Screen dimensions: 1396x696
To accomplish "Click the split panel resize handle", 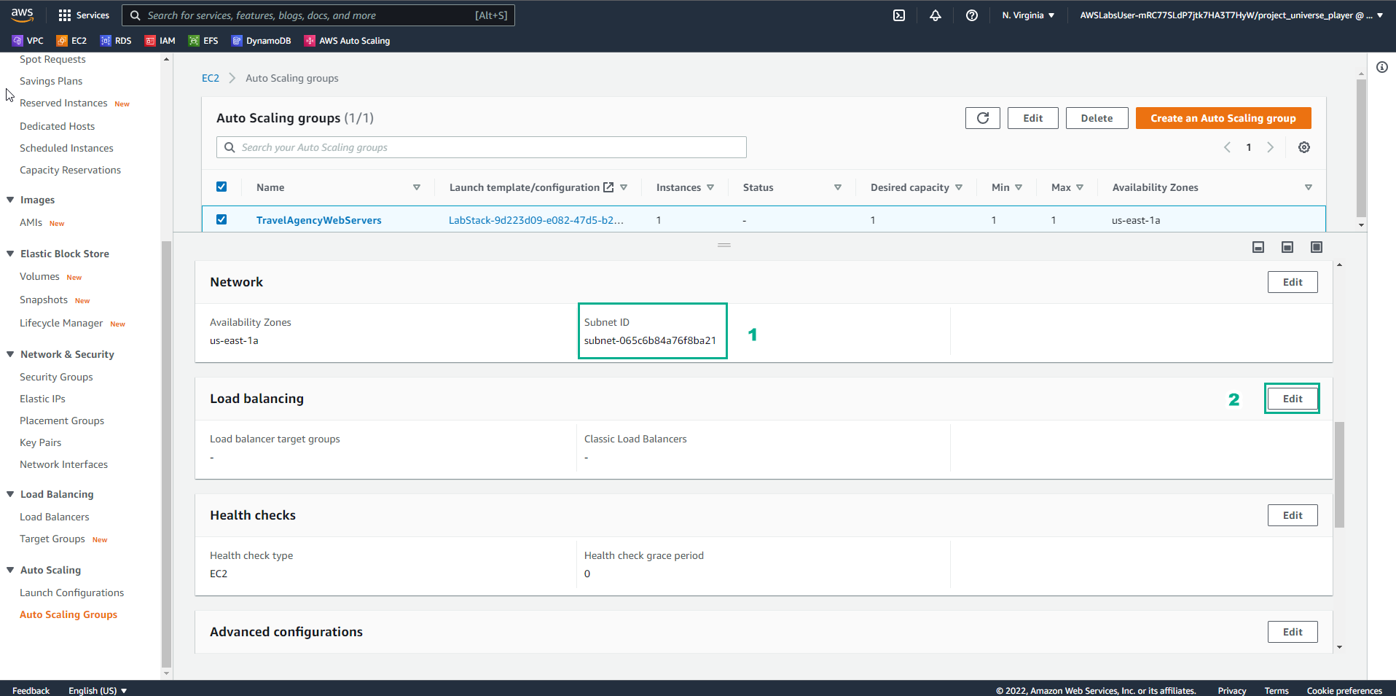I will pyautogui.click(x=724, y=245).
